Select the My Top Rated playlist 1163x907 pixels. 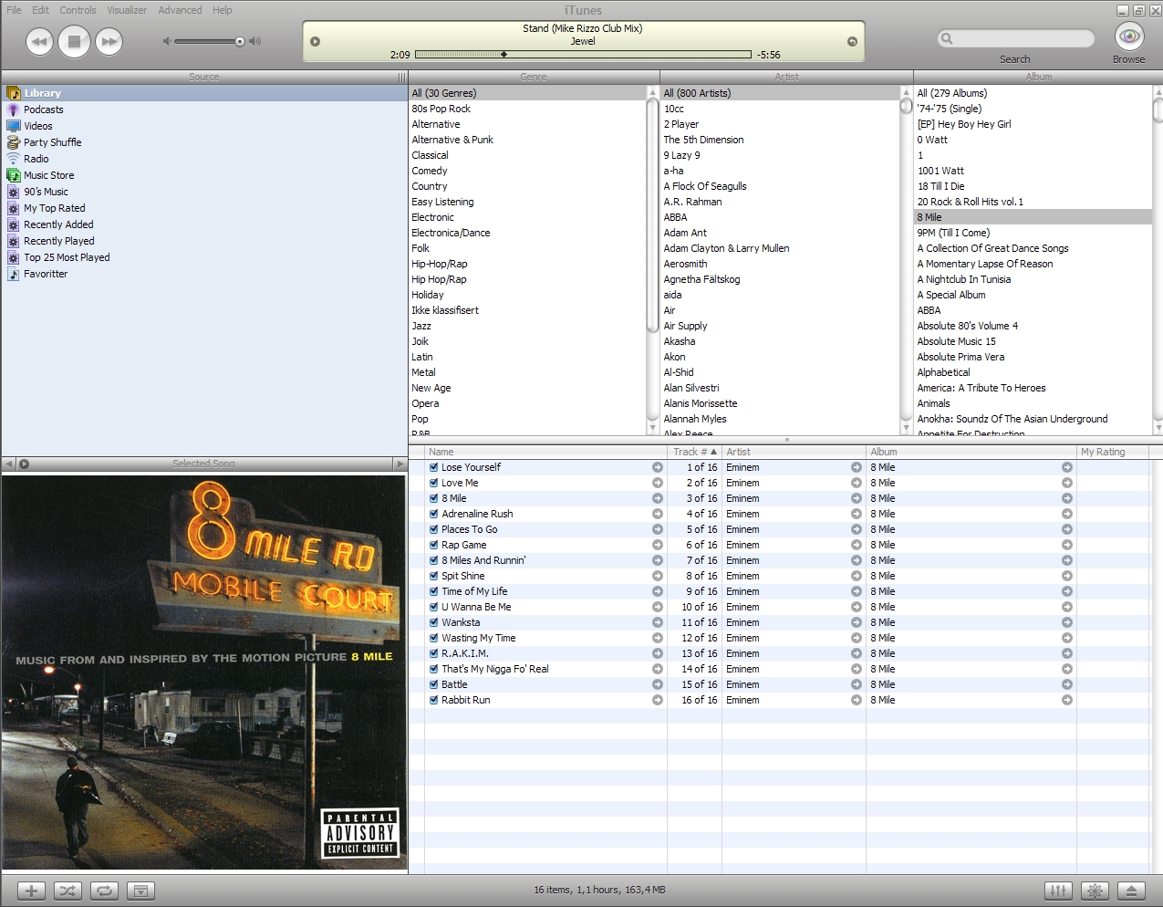click(x=54, y=208)
